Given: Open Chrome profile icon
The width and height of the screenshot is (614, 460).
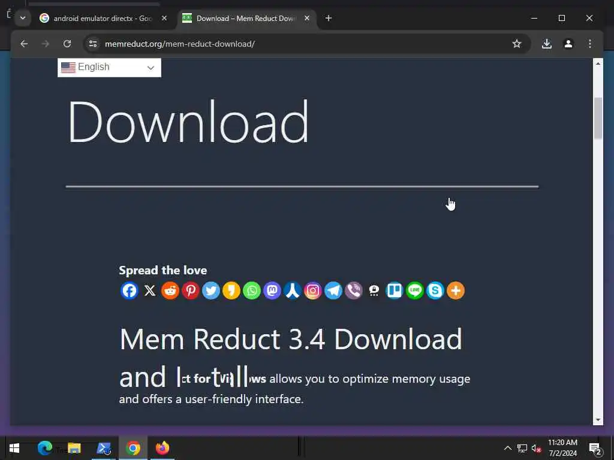Looking at the screenshot, I should 568,44.
